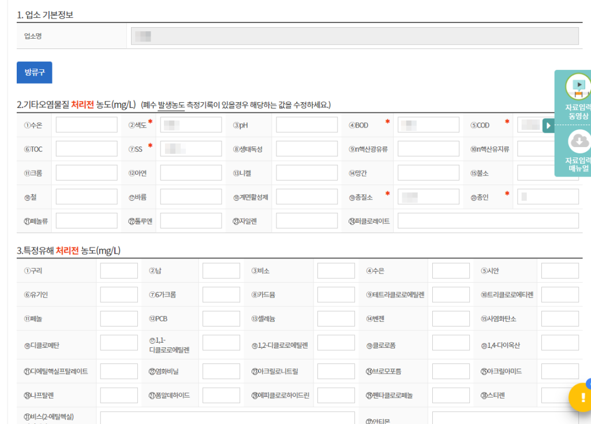Screen dimensions: 591x424
Task: Click the 아크릴로니트릴 input field
Action: click(x=336, y=372)
